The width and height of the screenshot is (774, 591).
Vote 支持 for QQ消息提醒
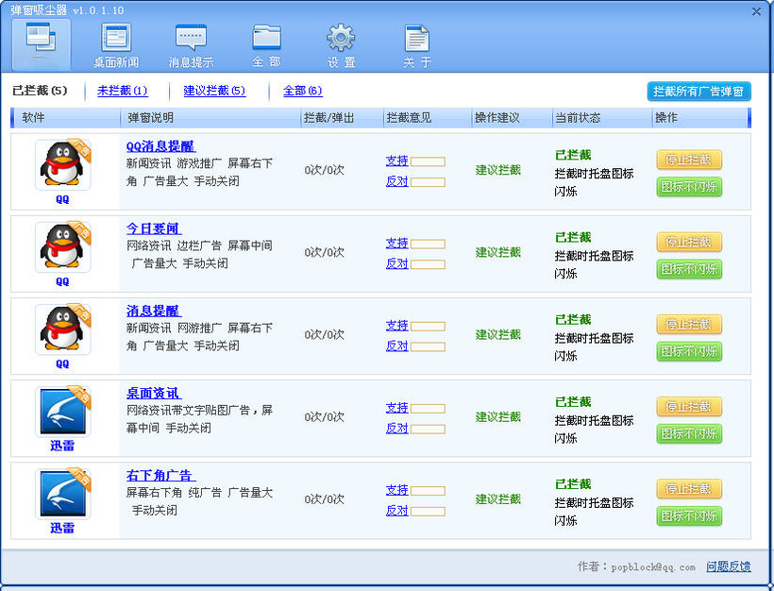pyautogui.click(x=396, y=160)
